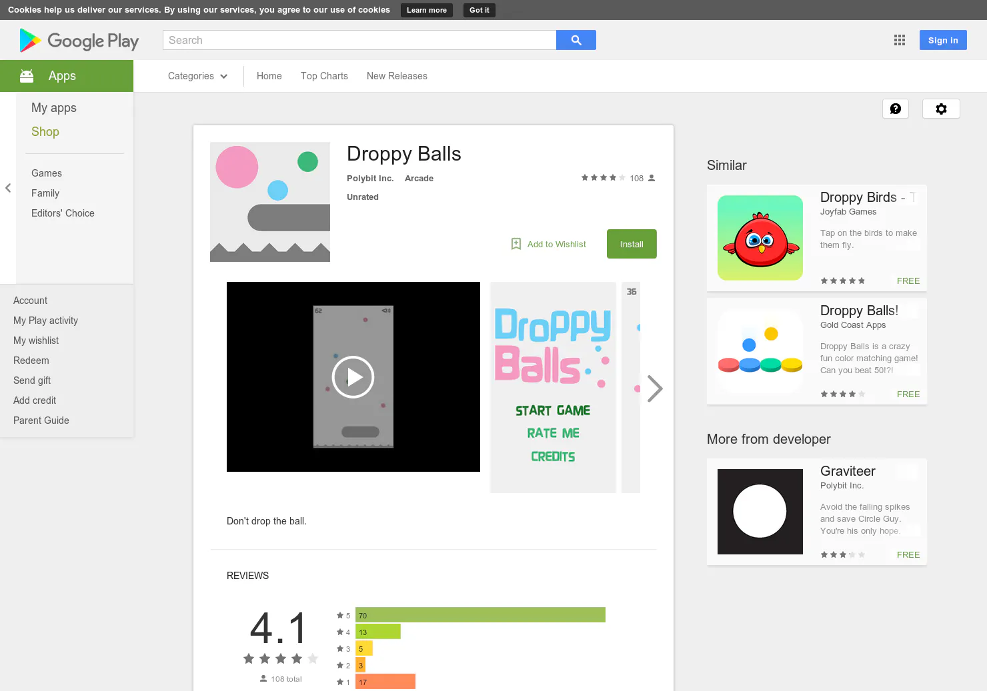
Task: Open the Graviteer app icon
Action: (x=760, y=512)
